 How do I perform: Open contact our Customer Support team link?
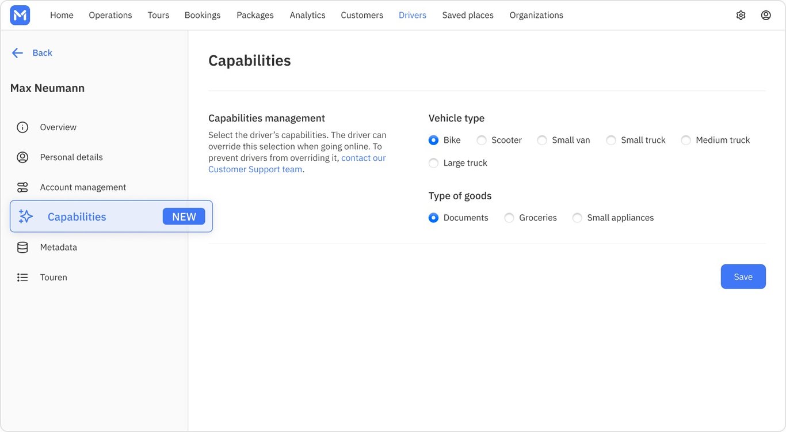point(297,164)
